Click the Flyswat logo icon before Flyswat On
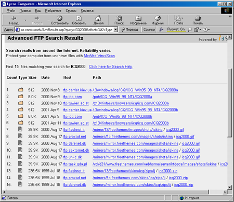The height and width of the screenshot is (202, 234). (x=161, y=30)
